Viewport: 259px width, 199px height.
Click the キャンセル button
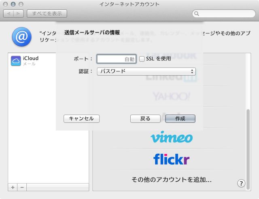[81, 119]
